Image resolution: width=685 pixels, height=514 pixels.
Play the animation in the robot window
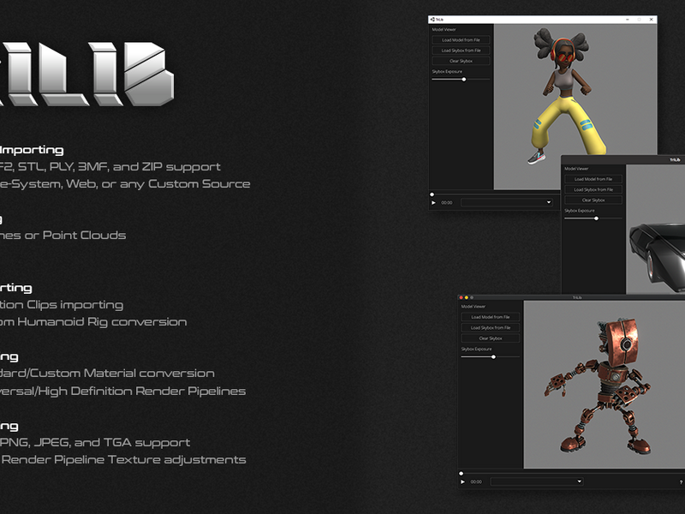[x=462, y=481]
